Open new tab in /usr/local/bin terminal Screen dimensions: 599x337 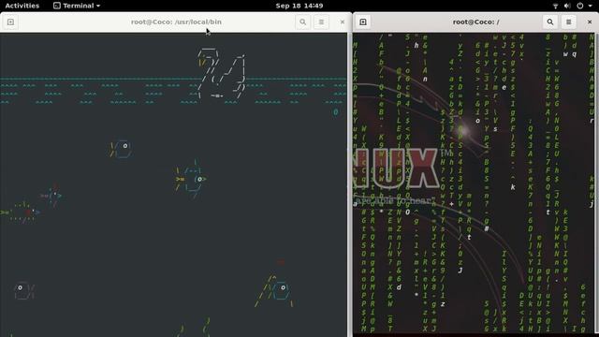[x=10, y=22]
